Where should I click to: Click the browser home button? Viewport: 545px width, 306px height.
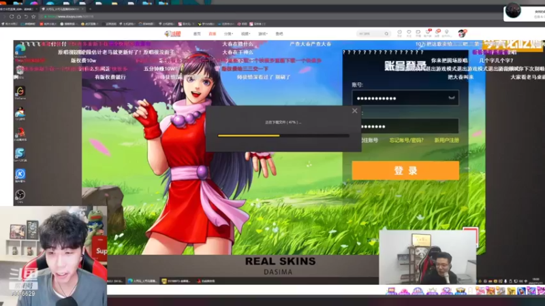[x=19, y=16]
